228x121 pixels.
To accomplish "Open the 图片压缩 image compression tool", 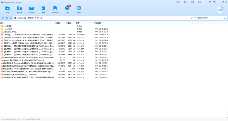I will (x=55, y=8).
